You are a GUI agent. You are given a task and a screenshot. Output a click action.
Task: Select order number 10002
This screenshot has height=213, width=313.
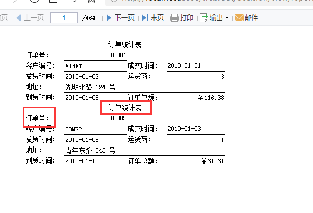[118, 118]
